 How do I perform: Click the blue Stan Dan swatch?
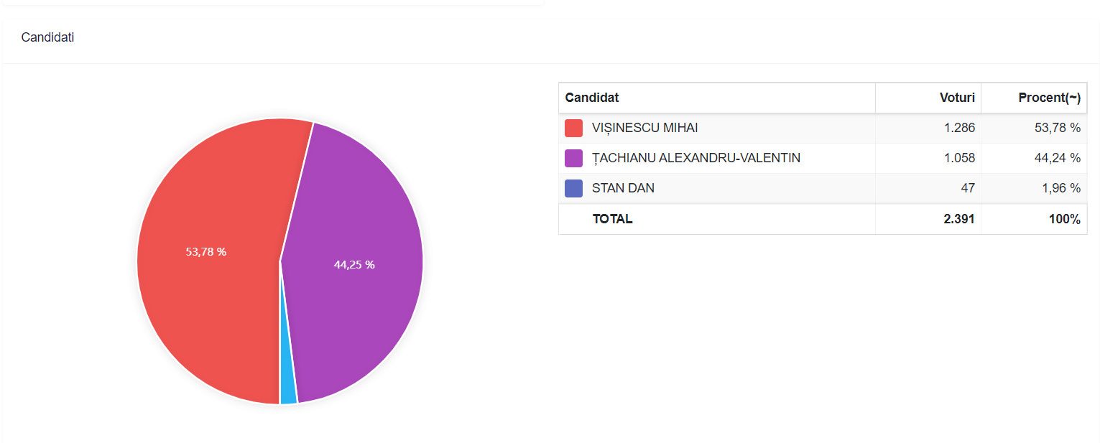[573, 189]
